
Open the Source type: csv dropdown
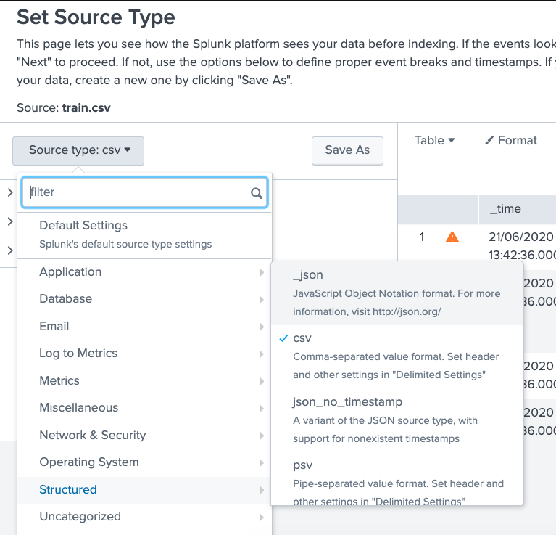pos(78,150)
